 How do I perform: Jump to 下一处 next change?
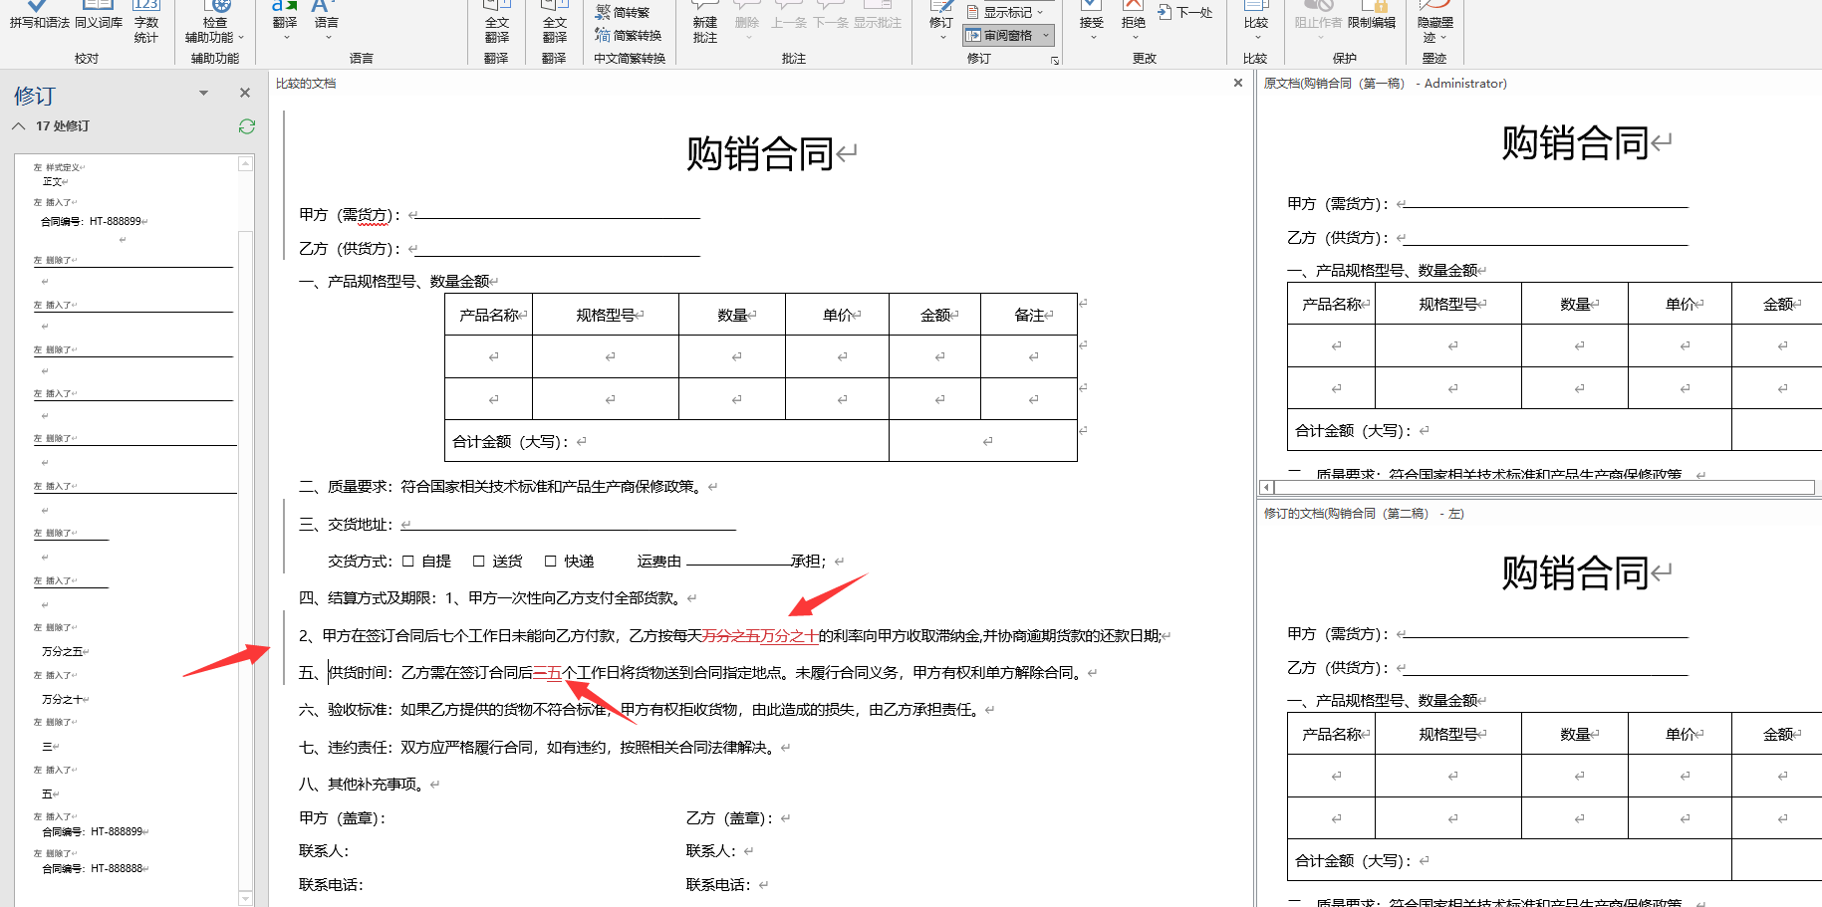tap(1185, 13)
